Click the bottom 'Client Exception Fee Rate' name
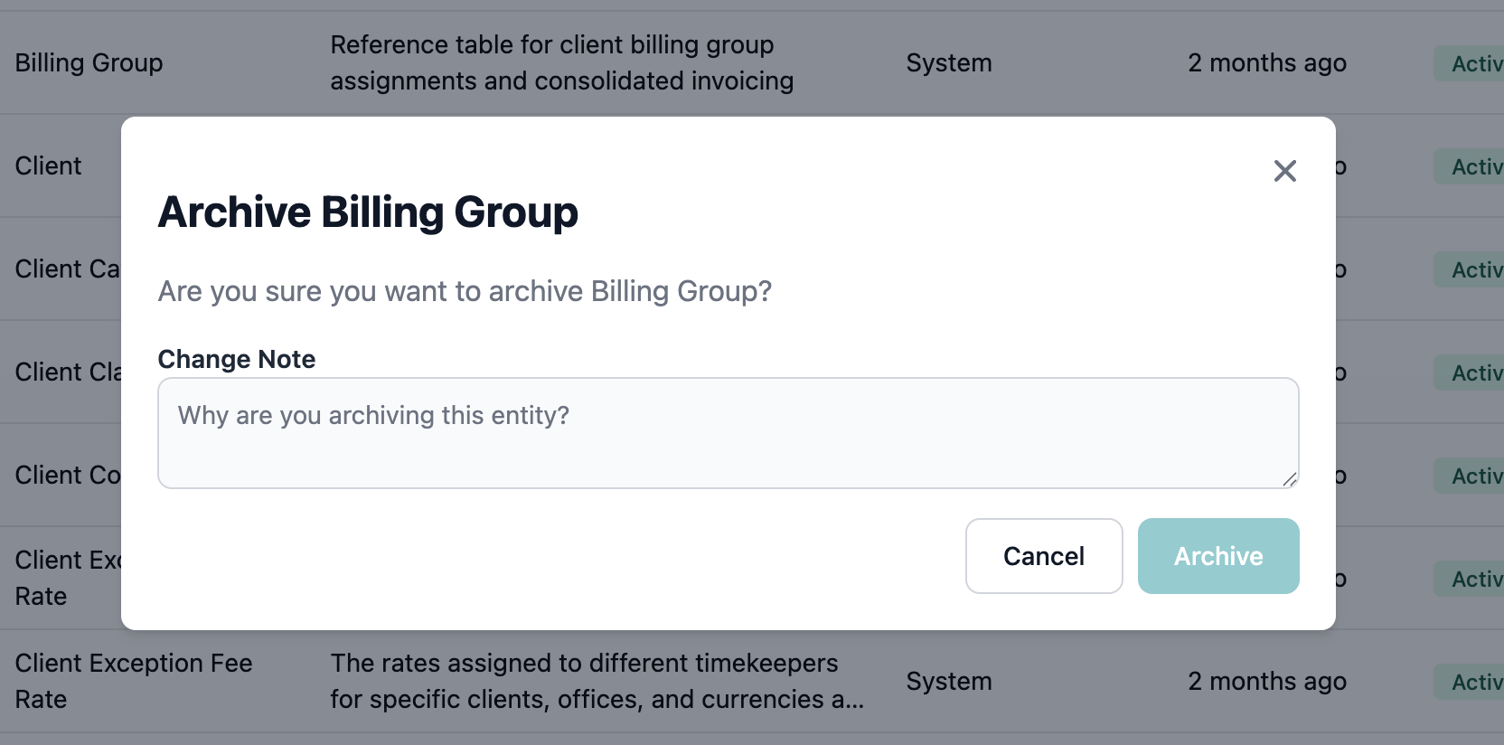Image resolution: width=1504 pixels, height=745 pixels. point(134,681)
